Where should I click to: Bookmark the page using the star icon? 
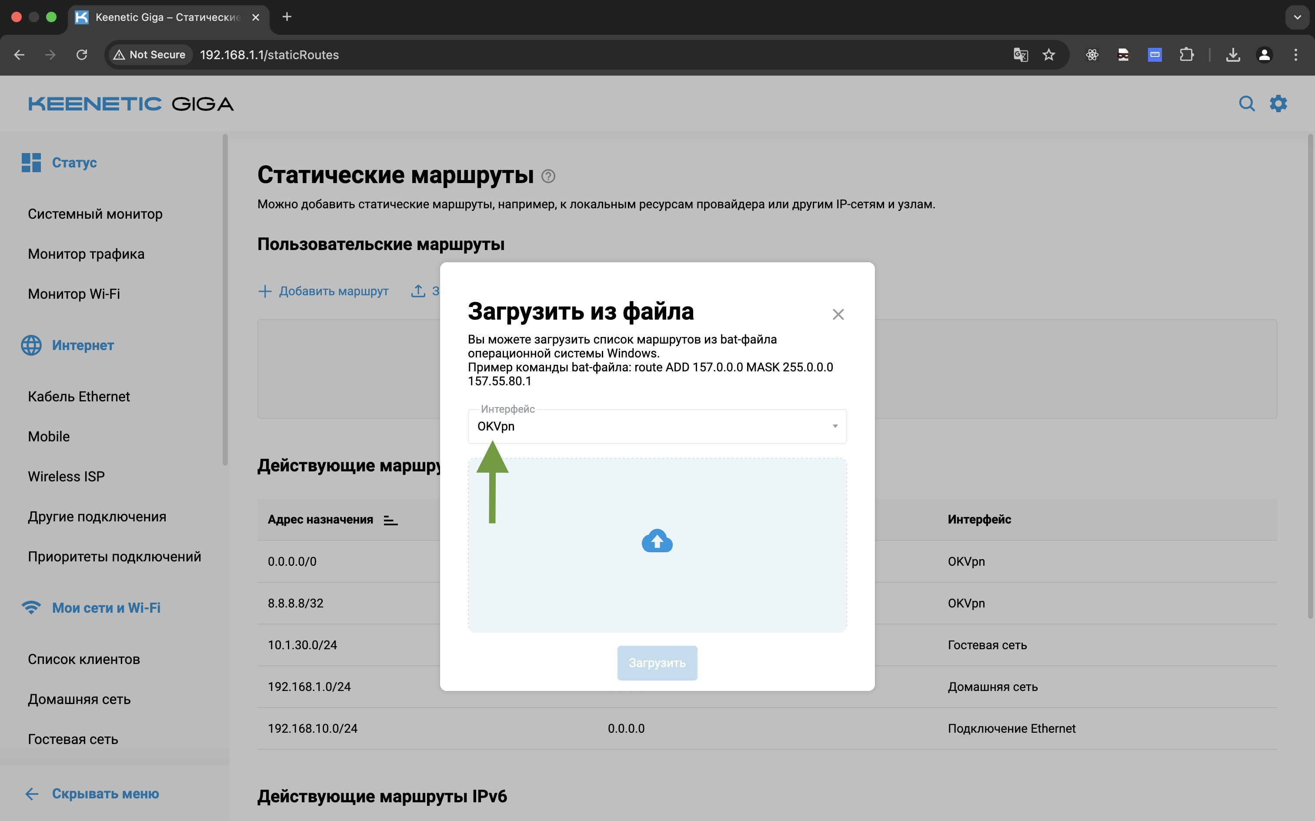1049,54
